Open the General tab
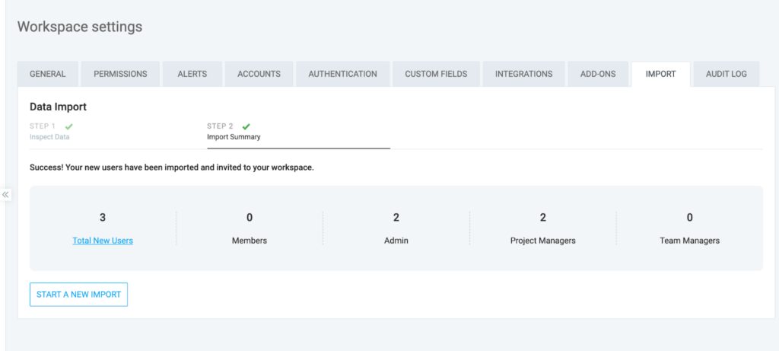The image size is (779, 351). 48,74
